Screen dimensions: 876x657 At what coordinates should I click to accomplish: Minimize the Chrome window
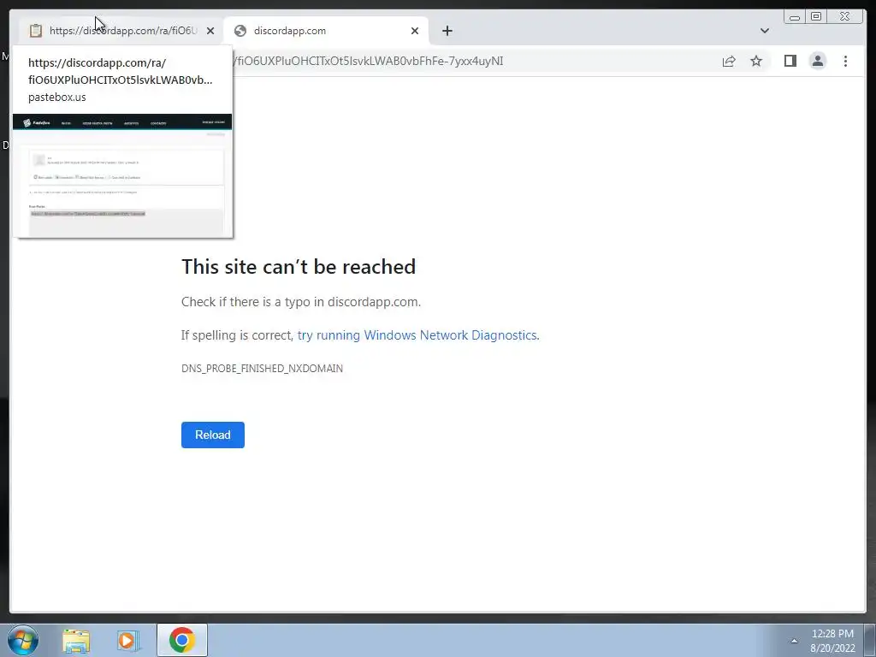[795, 17]
